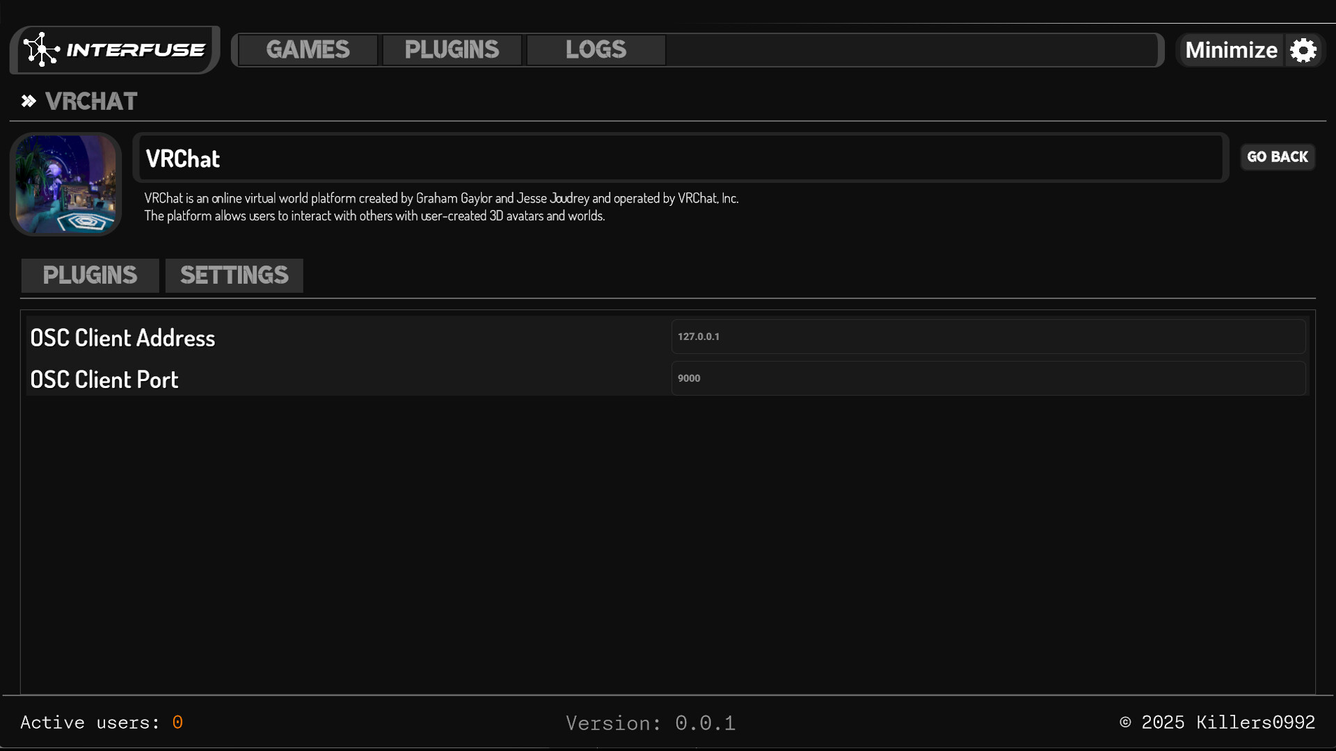1336x751 pixels.
Task: Click the Interfuse node-graph logo symbol
Action: click(x=40, y=49)
